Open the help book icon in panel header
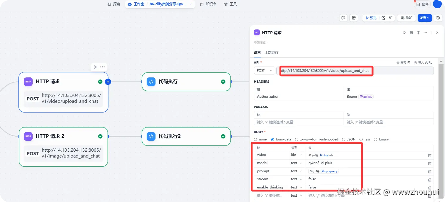 (x=418, y=33)
